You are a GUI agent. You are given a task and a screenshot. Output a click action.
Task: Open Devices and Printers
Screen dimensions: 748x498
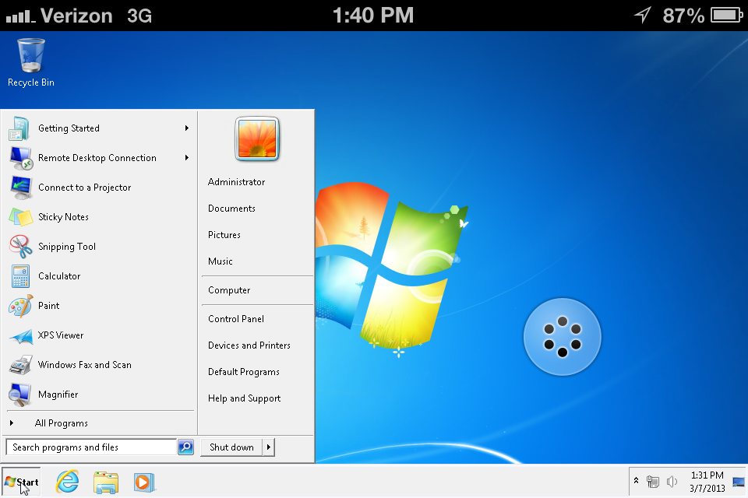pyautogui.click(x=249, y=345)
